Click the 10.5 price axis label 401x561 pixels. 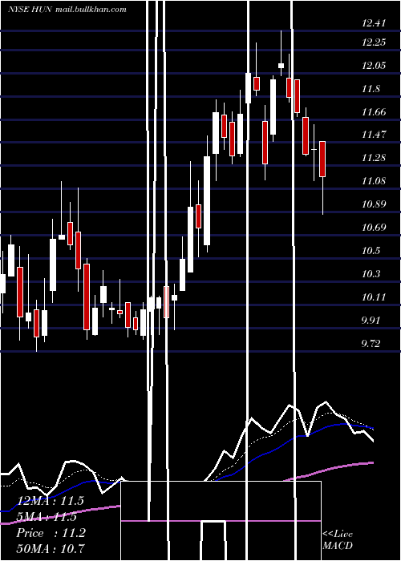[x=371, y=250]
